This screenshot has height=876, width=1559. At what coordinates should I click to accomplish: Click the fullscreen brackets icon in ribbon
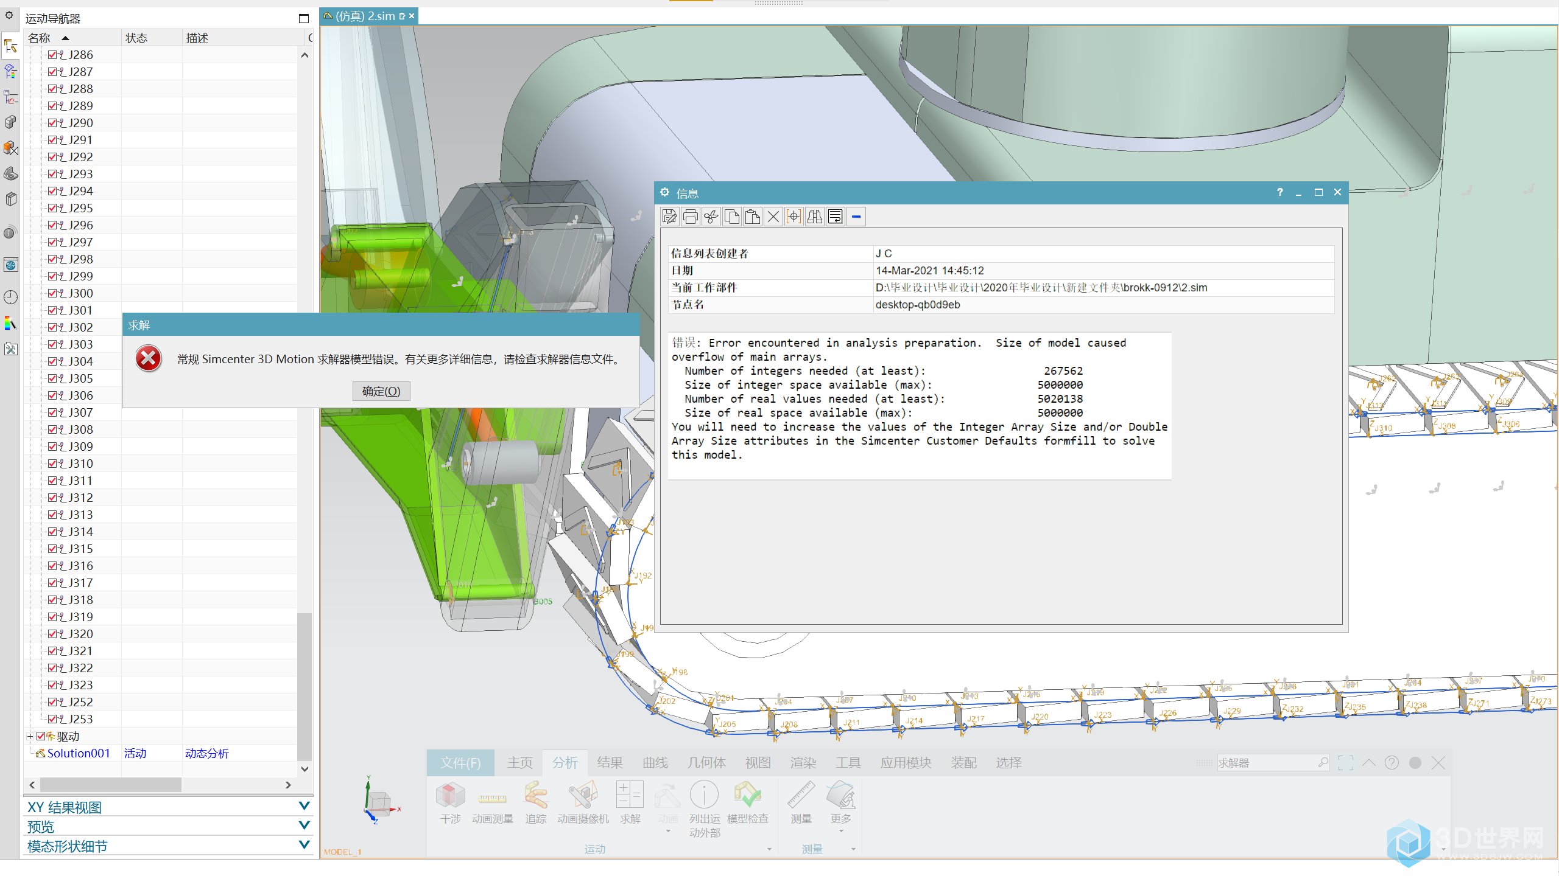(x=1345, y=763)
